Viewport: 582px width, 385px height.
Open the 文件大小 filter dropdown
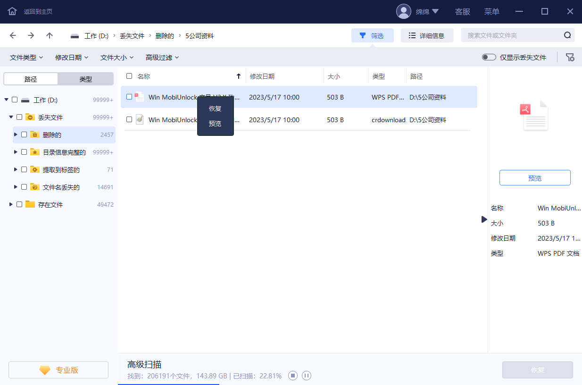tap(117, 58)
